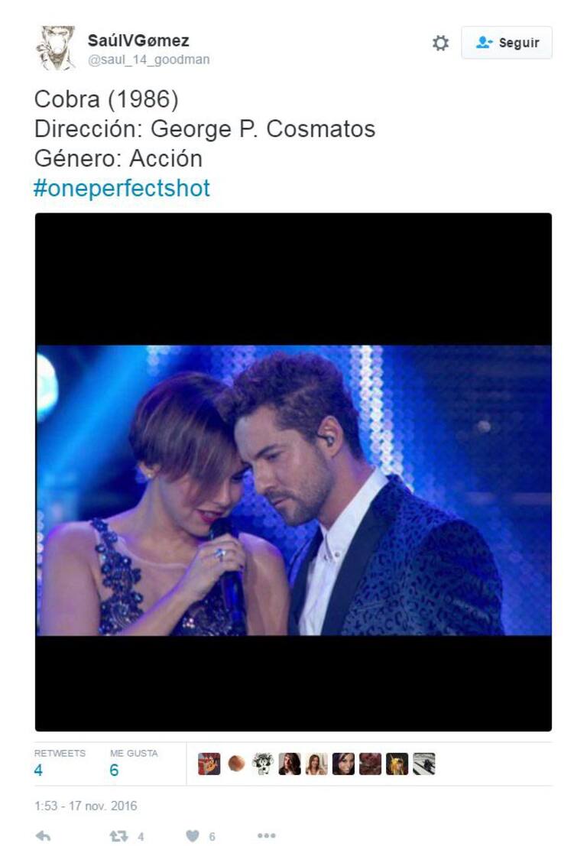The width and height of the screenshot is (587, 863).
Task: Open the fourth liker avatar thumbnail
Action: 290,764
